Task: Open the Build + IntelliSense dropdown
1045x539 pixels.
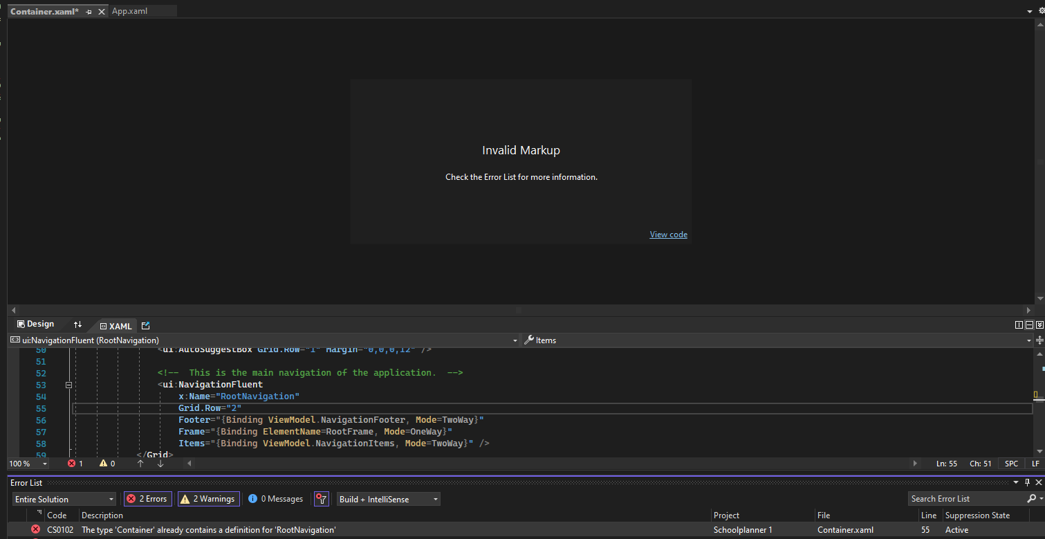Action: (388, 499)
